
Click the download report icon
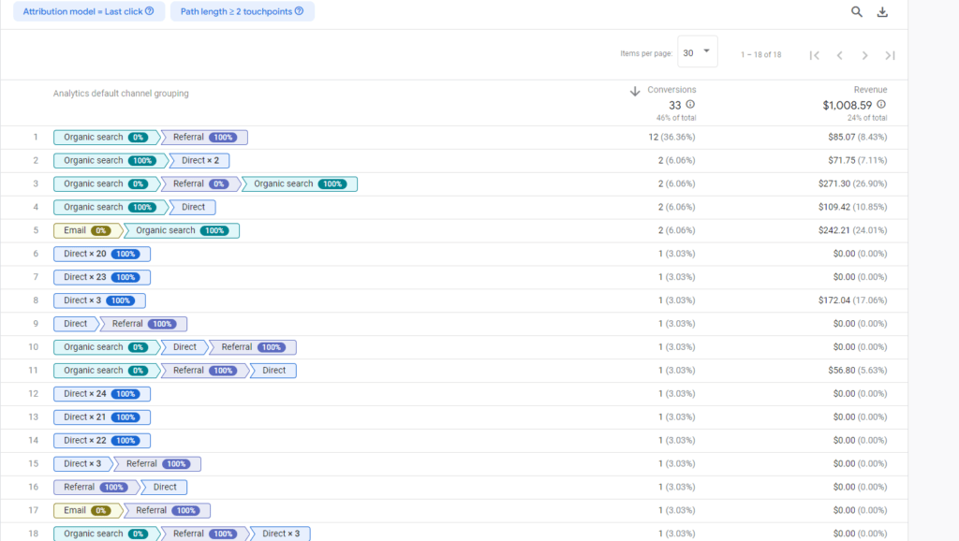coord(882,12)
